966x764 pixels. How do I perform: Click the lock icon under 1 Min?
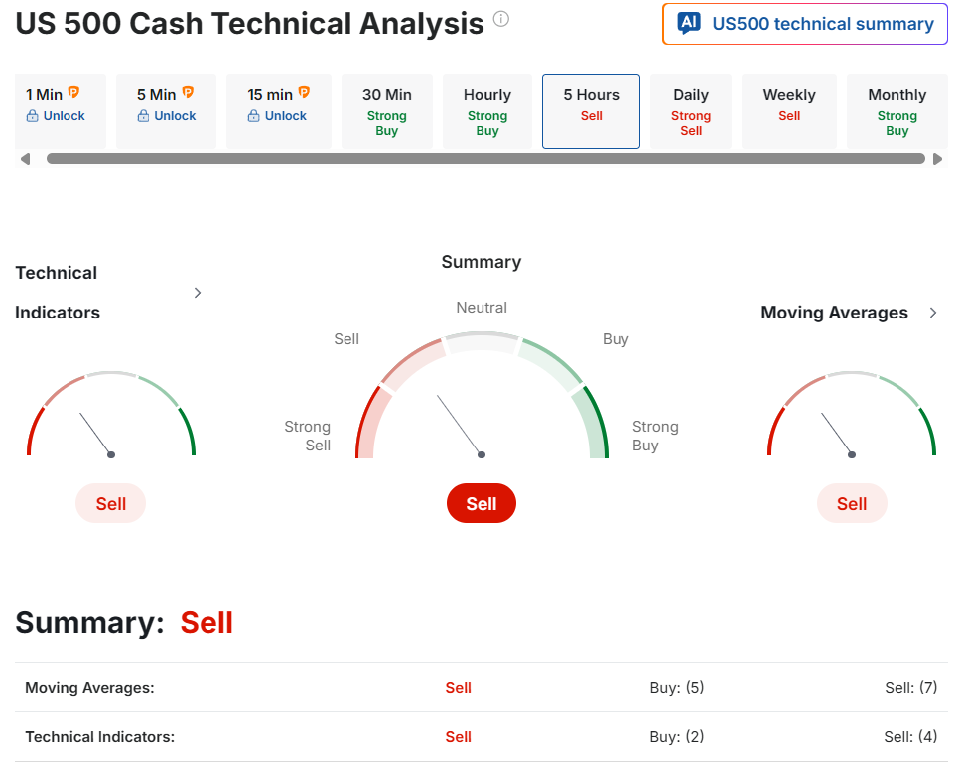click(32, 116)
